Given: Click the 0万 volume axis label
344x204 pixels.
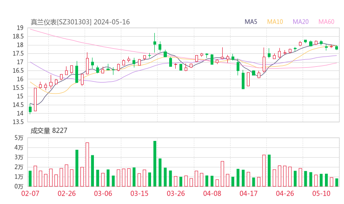Looking at the screenshot, I should point(19,186).
